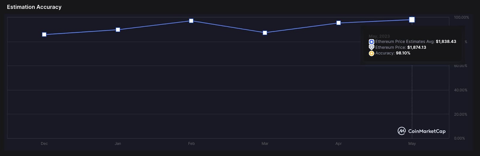Click the Dec label on the x-axis
The width and height of the screenshot is (480, 156).
tap(44, 144)
